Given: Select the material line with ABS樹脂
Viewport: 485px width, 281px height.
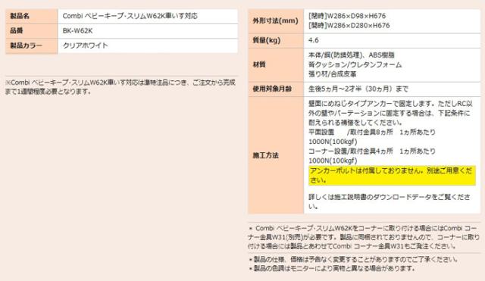Looking at the screenshot, I should coord(352,55).
